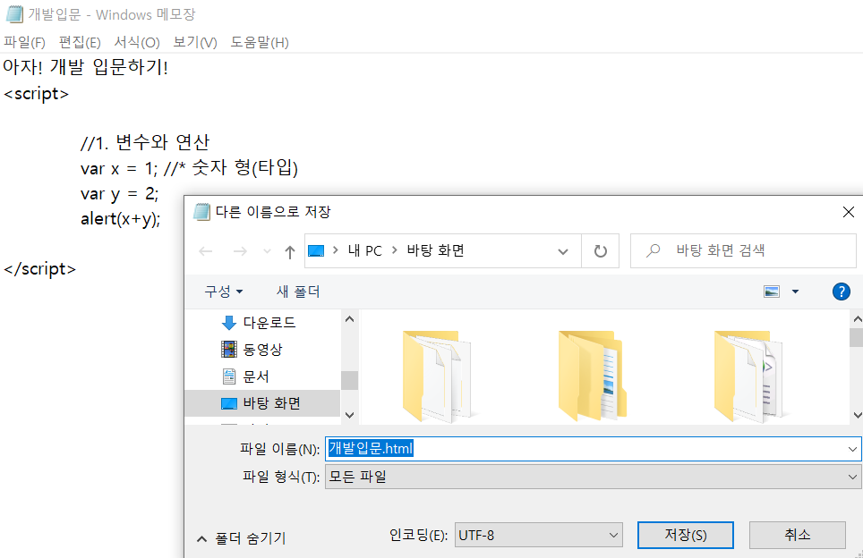The width and height of the screenshot is (863, 558).
Task: Open the 파일 형식 combo box
Action: (x=593, y=476)
